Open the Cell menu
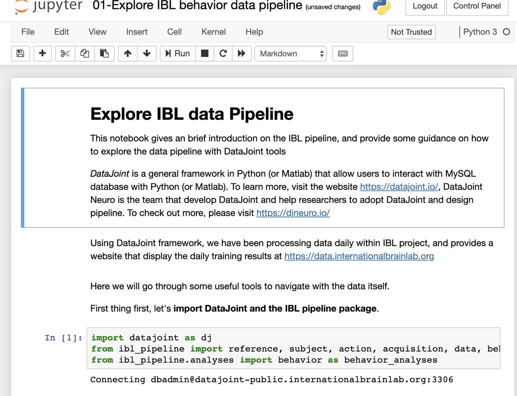517x396 pixels. [x=174, y=32]
